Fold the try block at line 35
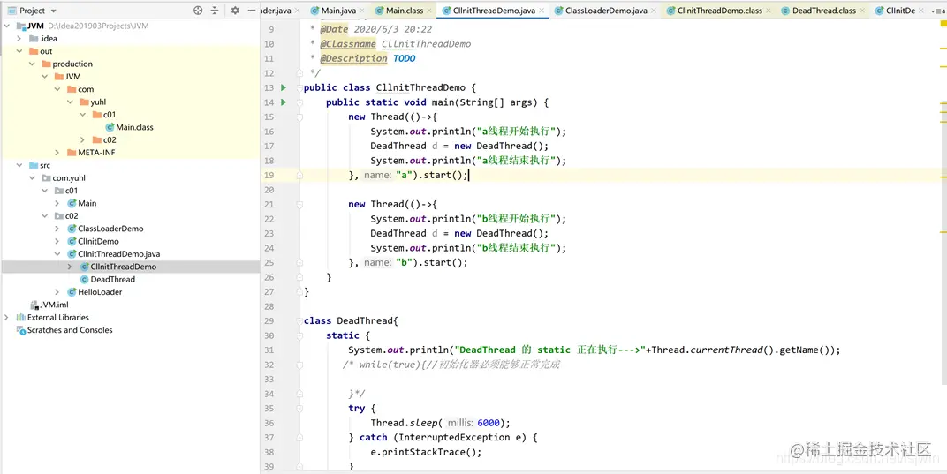 coord(299,408)
